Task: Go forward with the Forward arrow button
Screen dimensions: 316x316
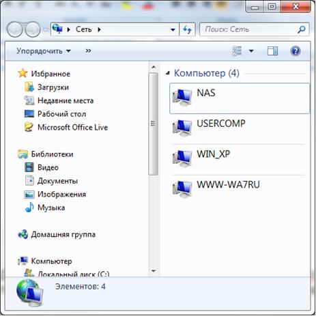Action: 33,29
